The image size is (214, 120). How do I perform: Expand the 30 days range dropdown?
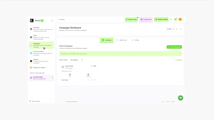[x=170, y=29]
